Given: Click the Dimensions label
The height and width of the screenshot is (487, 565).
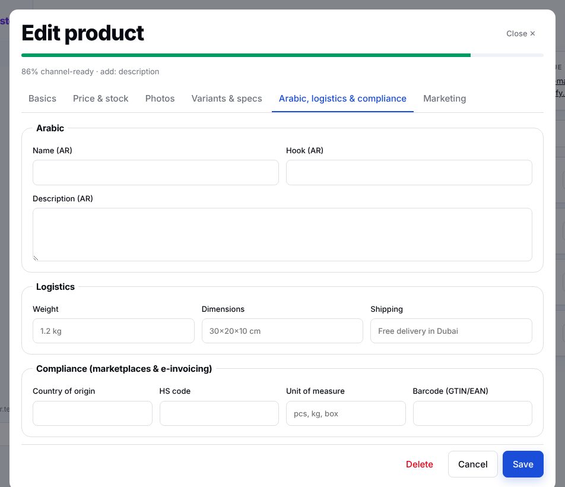Looking at the screenshot, I should [223, 309].
